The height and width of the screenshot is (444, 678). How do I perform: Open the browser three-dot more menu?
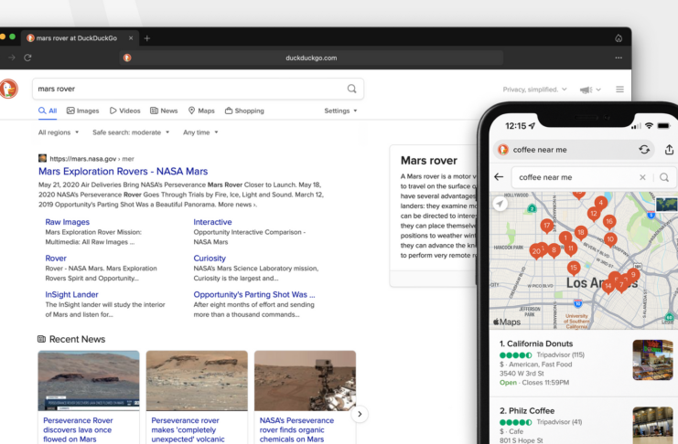(619, 58)
